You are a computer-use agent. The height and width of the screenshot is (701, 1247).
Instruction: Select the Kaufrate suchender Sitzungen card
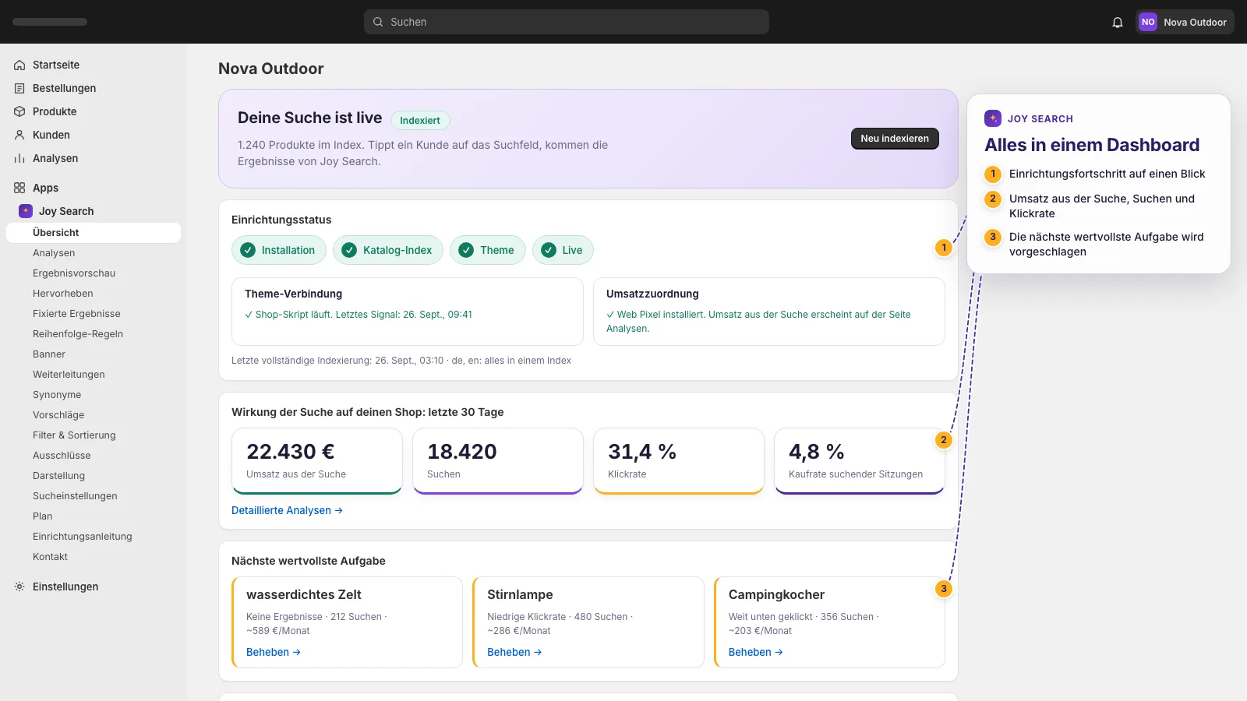tap(860, 461)
